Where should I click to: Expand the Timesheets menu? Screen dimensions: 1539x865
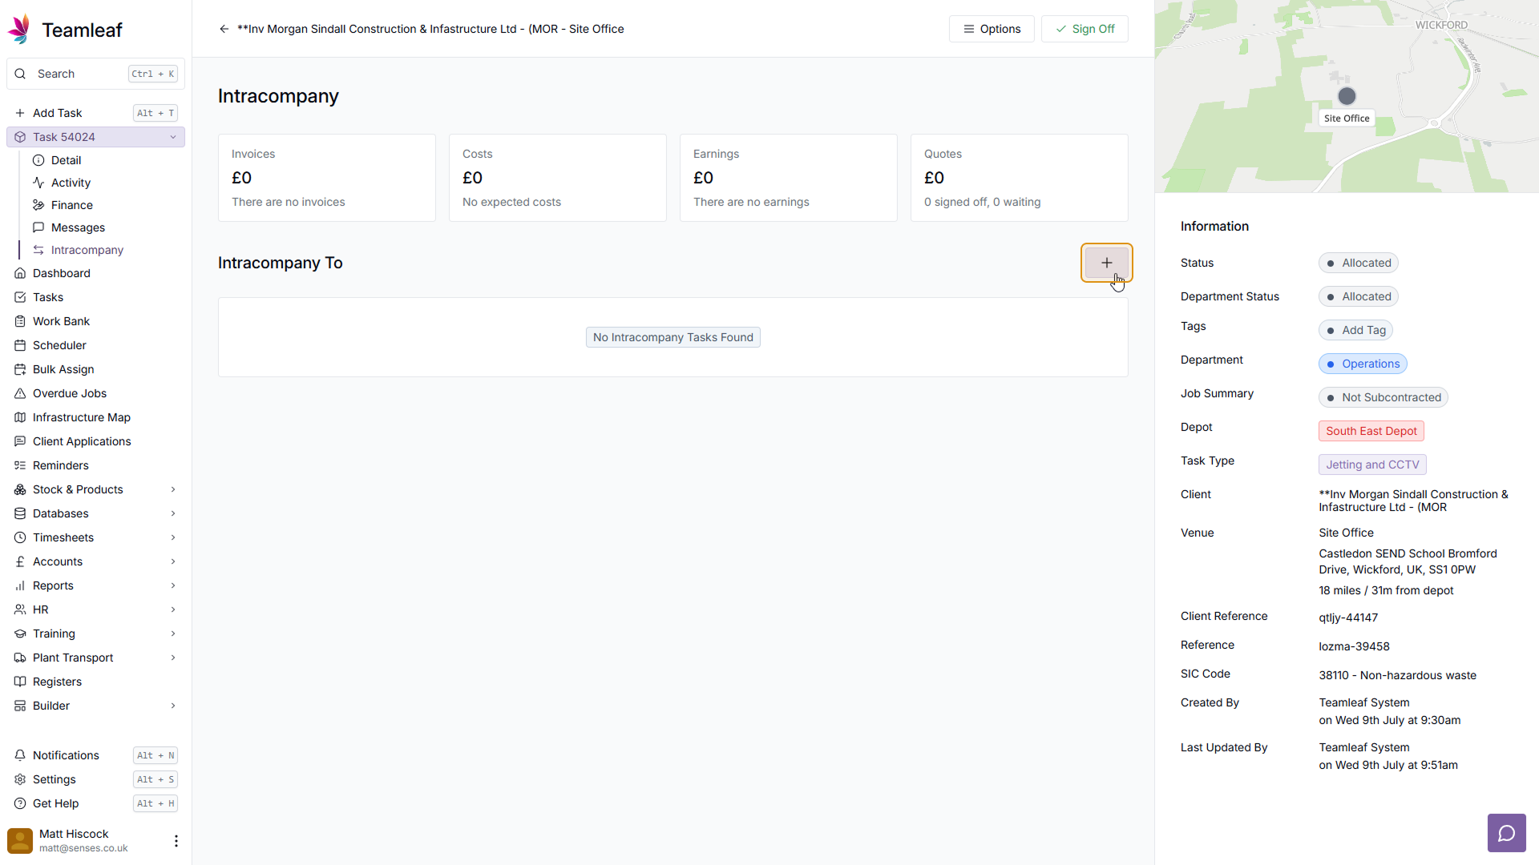[172, 537]
